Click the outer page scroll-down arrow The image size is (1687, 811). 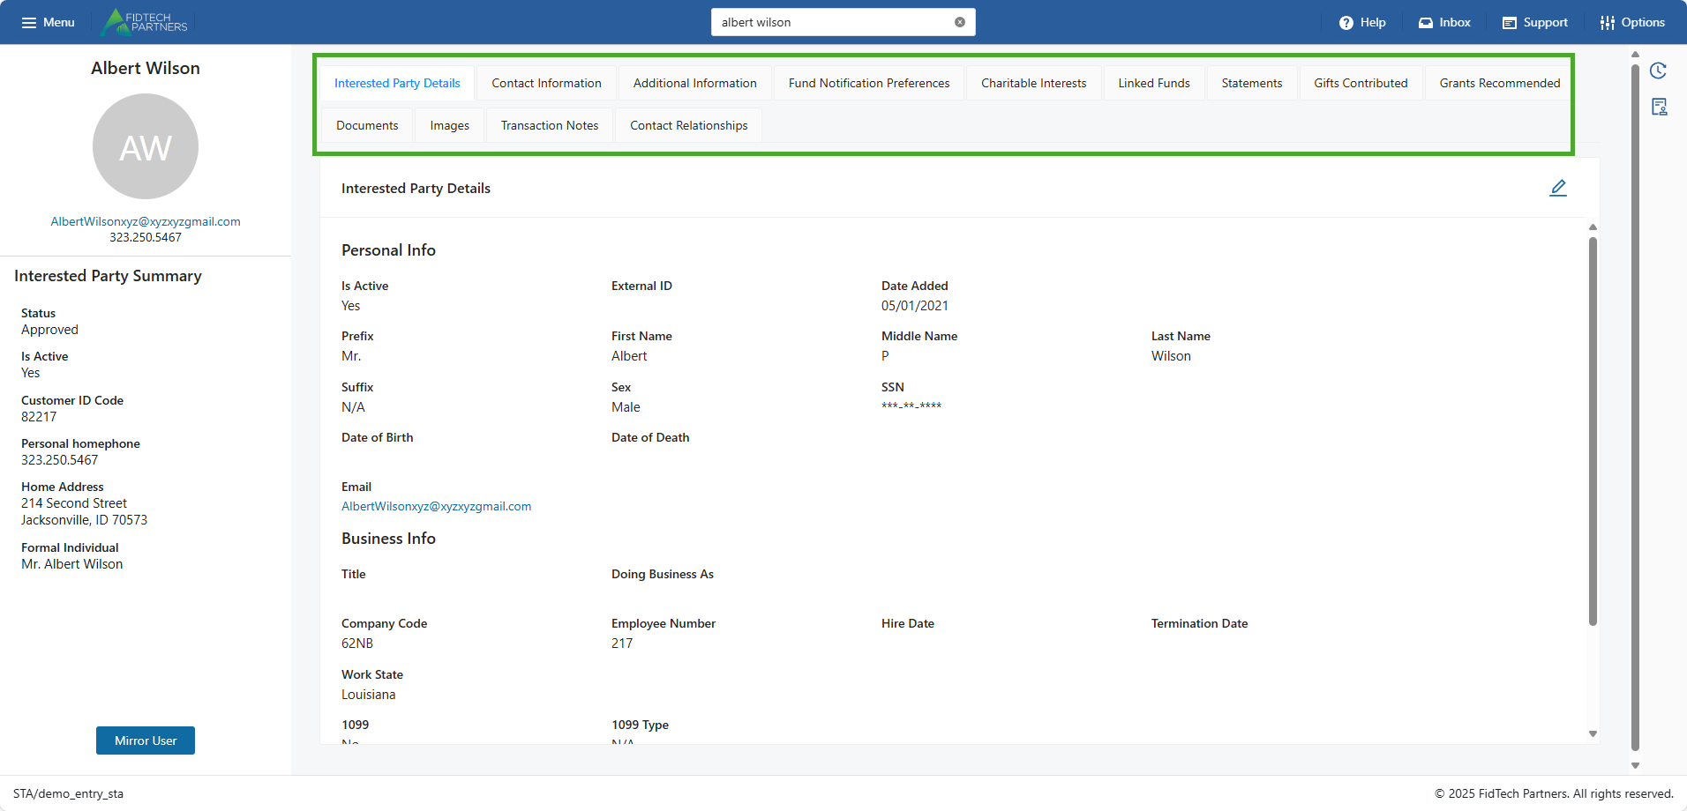[1635, 766]
